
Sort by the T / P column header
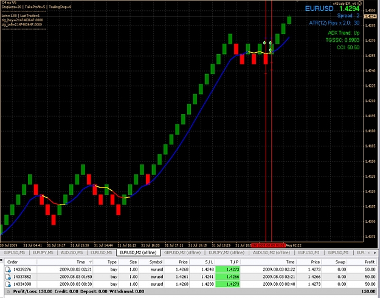click(x=228, y=262)
